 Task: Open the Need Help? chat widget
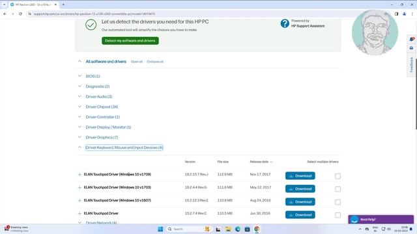point(381,220)
